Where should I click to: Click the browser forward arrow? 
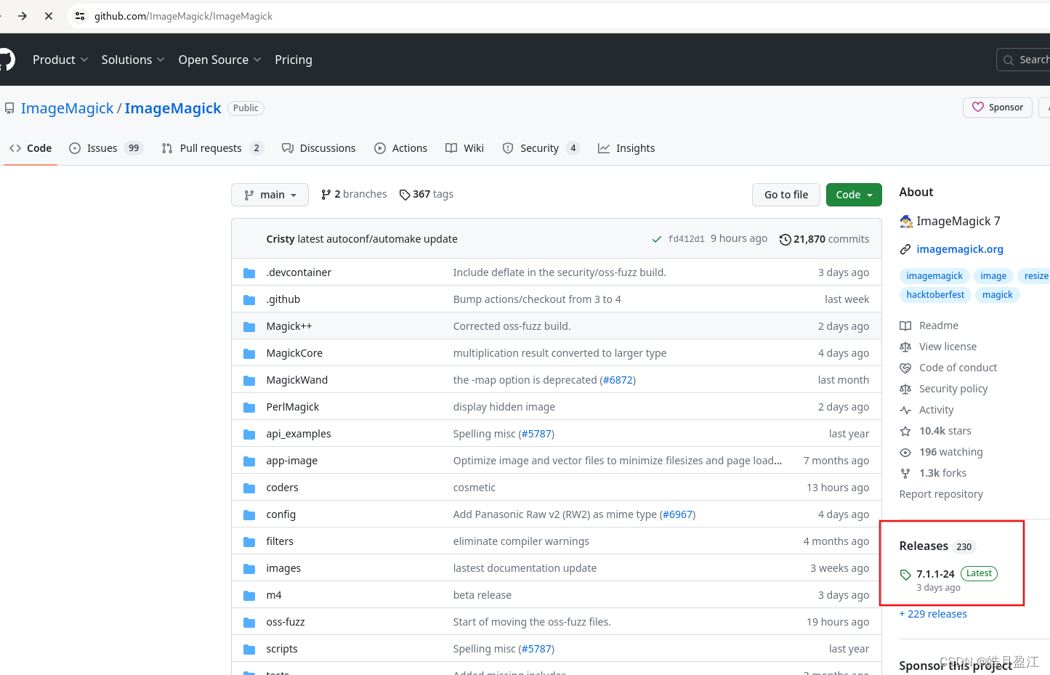[23, 15]
